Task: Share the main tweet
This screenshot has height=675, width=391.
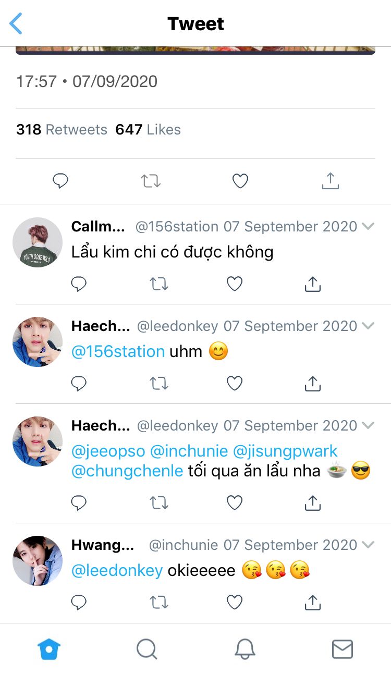Action: [330, 181]
